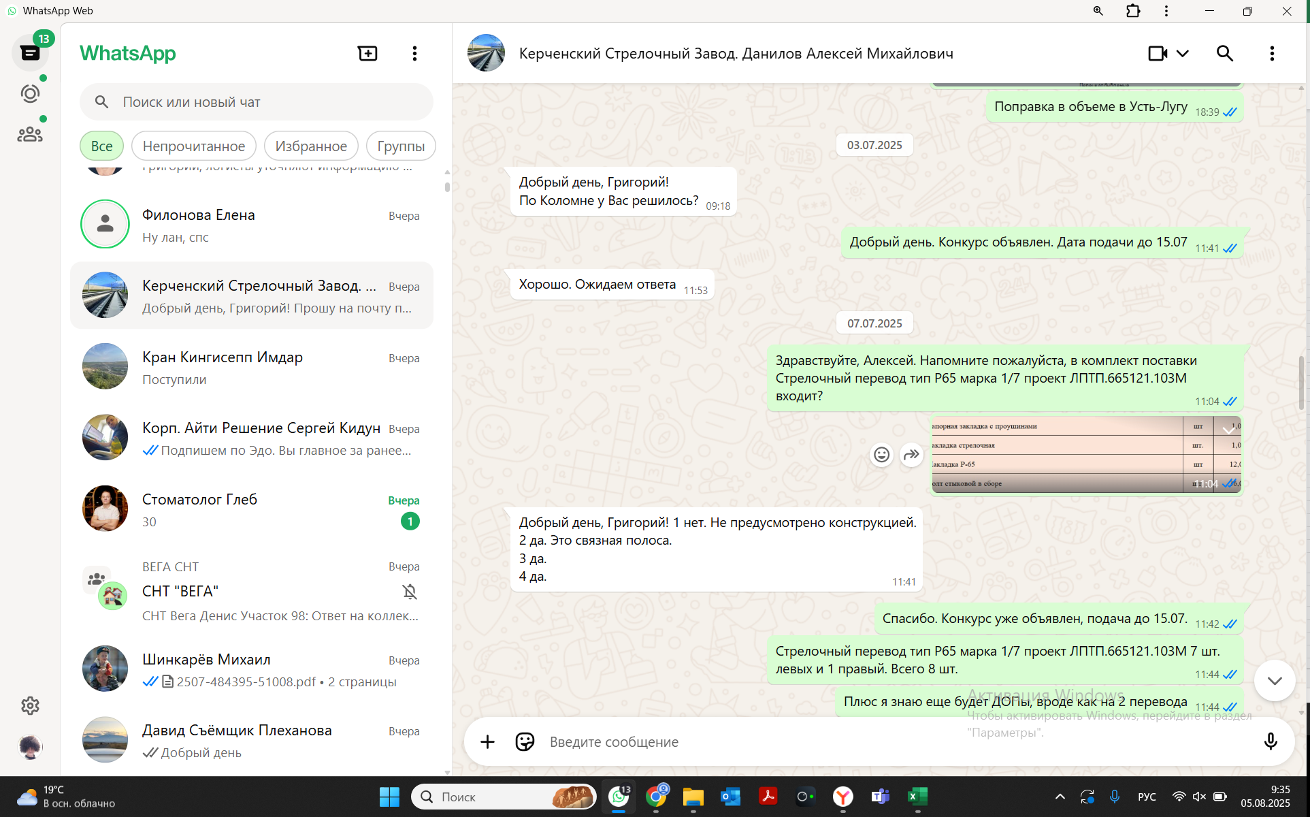Viewport: 1310px width, 817px height.
Task: Select the Все filter tab
Action: click(101, 146)
